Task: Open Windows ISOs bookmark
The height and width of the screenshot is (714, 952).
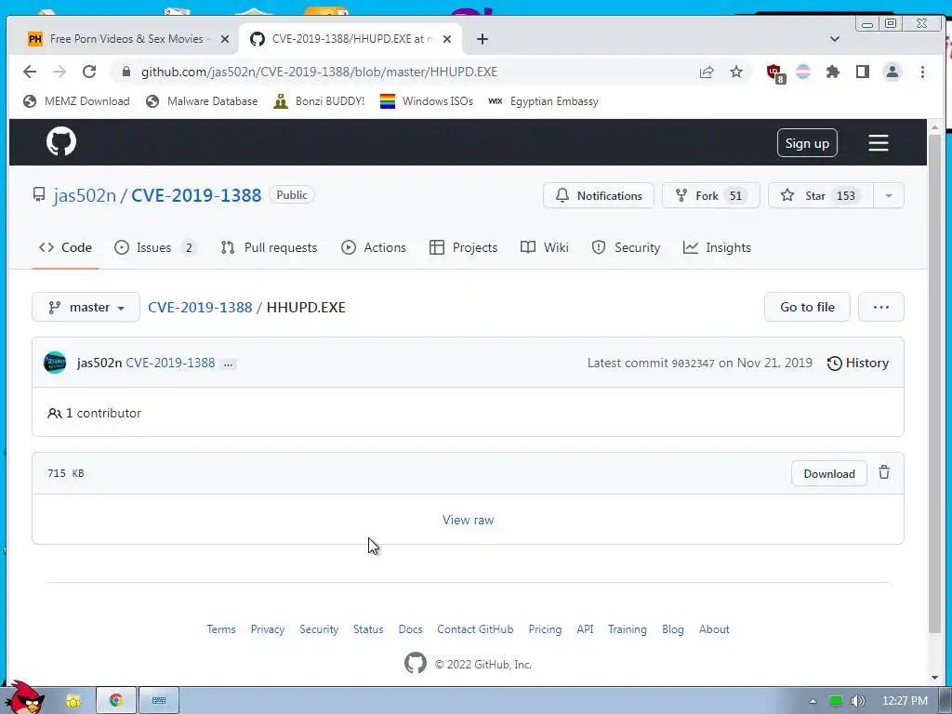Action: [x=426, y=101]
